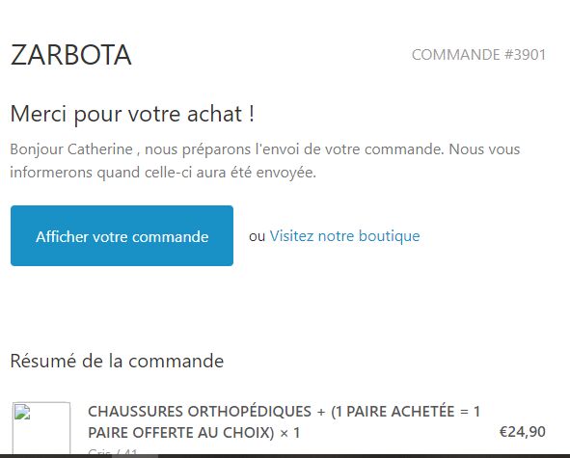Click the '× 1' quantity in product title
Viewport: 570px width, 458px height.
click(290, 433)
